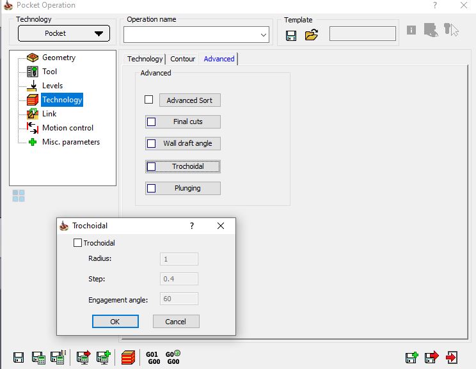Click the info icon beside the template field
Viewport: 476px width, 369px height.
tap(411, 31)
